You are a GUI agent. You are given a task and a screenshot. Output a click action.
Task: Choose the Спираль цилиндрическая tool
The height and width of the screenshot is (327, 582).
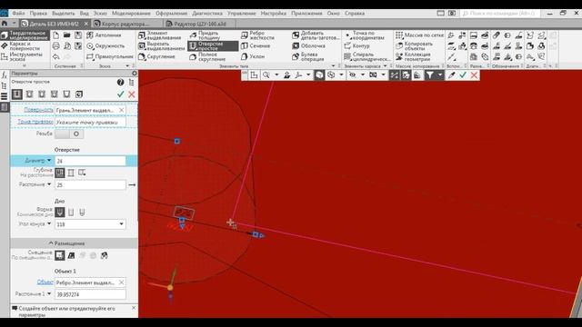pyautogui.click(x=367, y=56)
